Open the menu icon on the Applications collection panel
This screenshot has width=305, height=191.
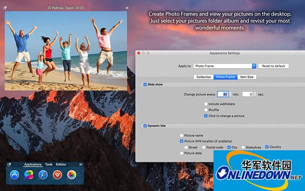tap(81, 165)
